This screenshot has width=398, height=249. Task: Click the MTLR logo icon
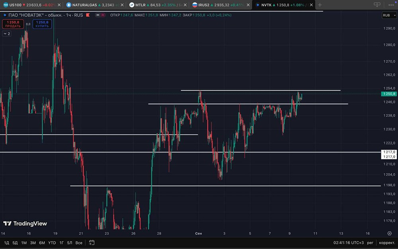131,5
